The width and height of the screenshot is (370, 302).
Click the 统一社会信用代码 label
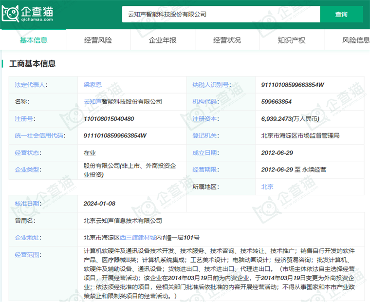pos(40,135)
